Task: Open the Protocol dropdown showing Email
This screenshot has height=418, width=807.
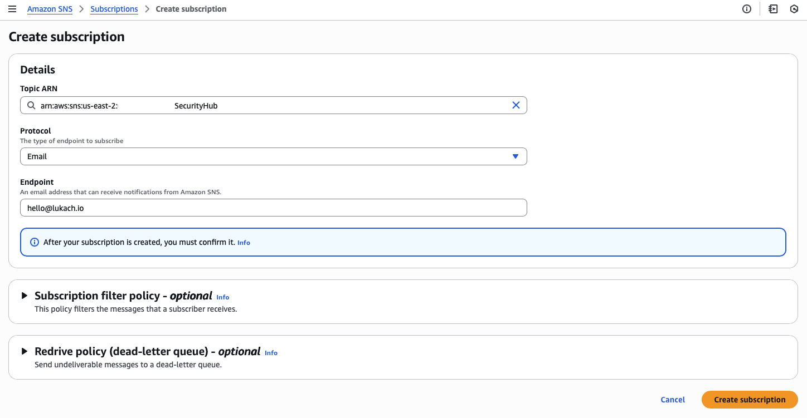Action: [273, 156]
